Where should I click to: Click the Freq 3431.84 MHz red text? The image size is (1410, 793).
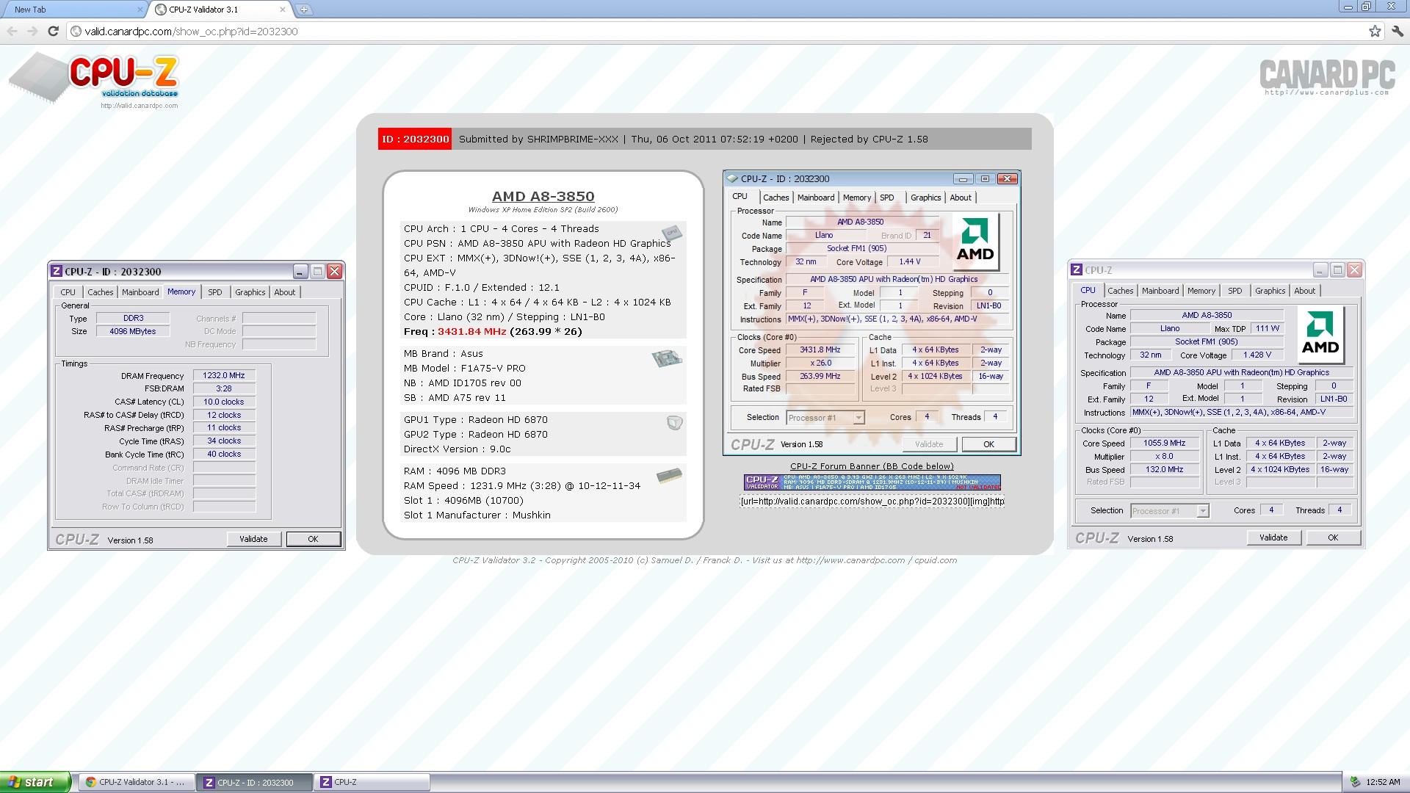(x=472, y=331)
